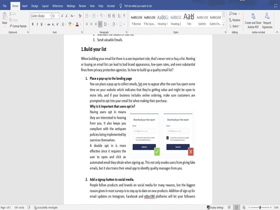Center align the text

click(x=91, y=24)
